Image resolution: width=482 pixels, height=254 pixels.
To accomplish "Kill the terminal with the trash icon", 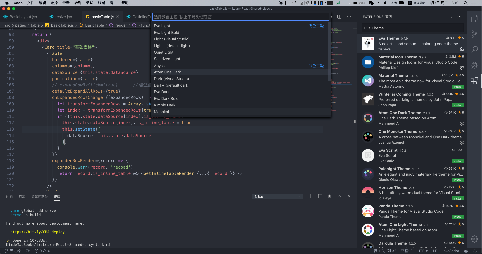I will click(x=330, y=196).
